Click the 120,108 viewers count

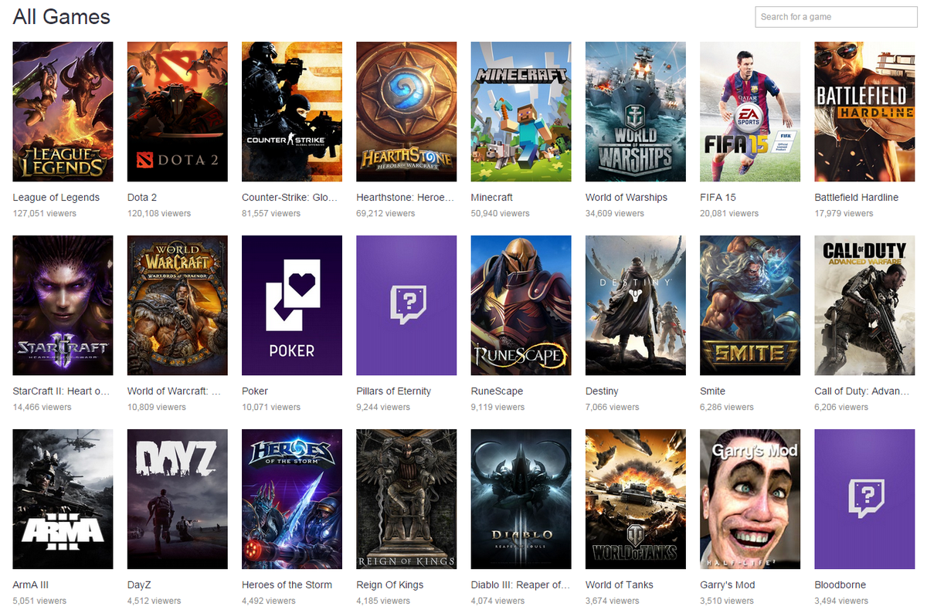pyautogui.click(x=159, y=214)
